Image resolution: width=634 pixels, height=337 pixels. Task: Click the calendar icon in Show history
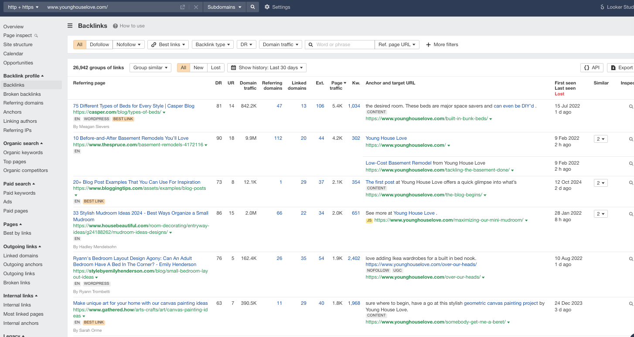click(233, 67)
